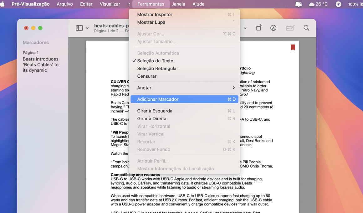Open the Editar menu
Viewport: 363px width, 213px height.
(86, 4)
